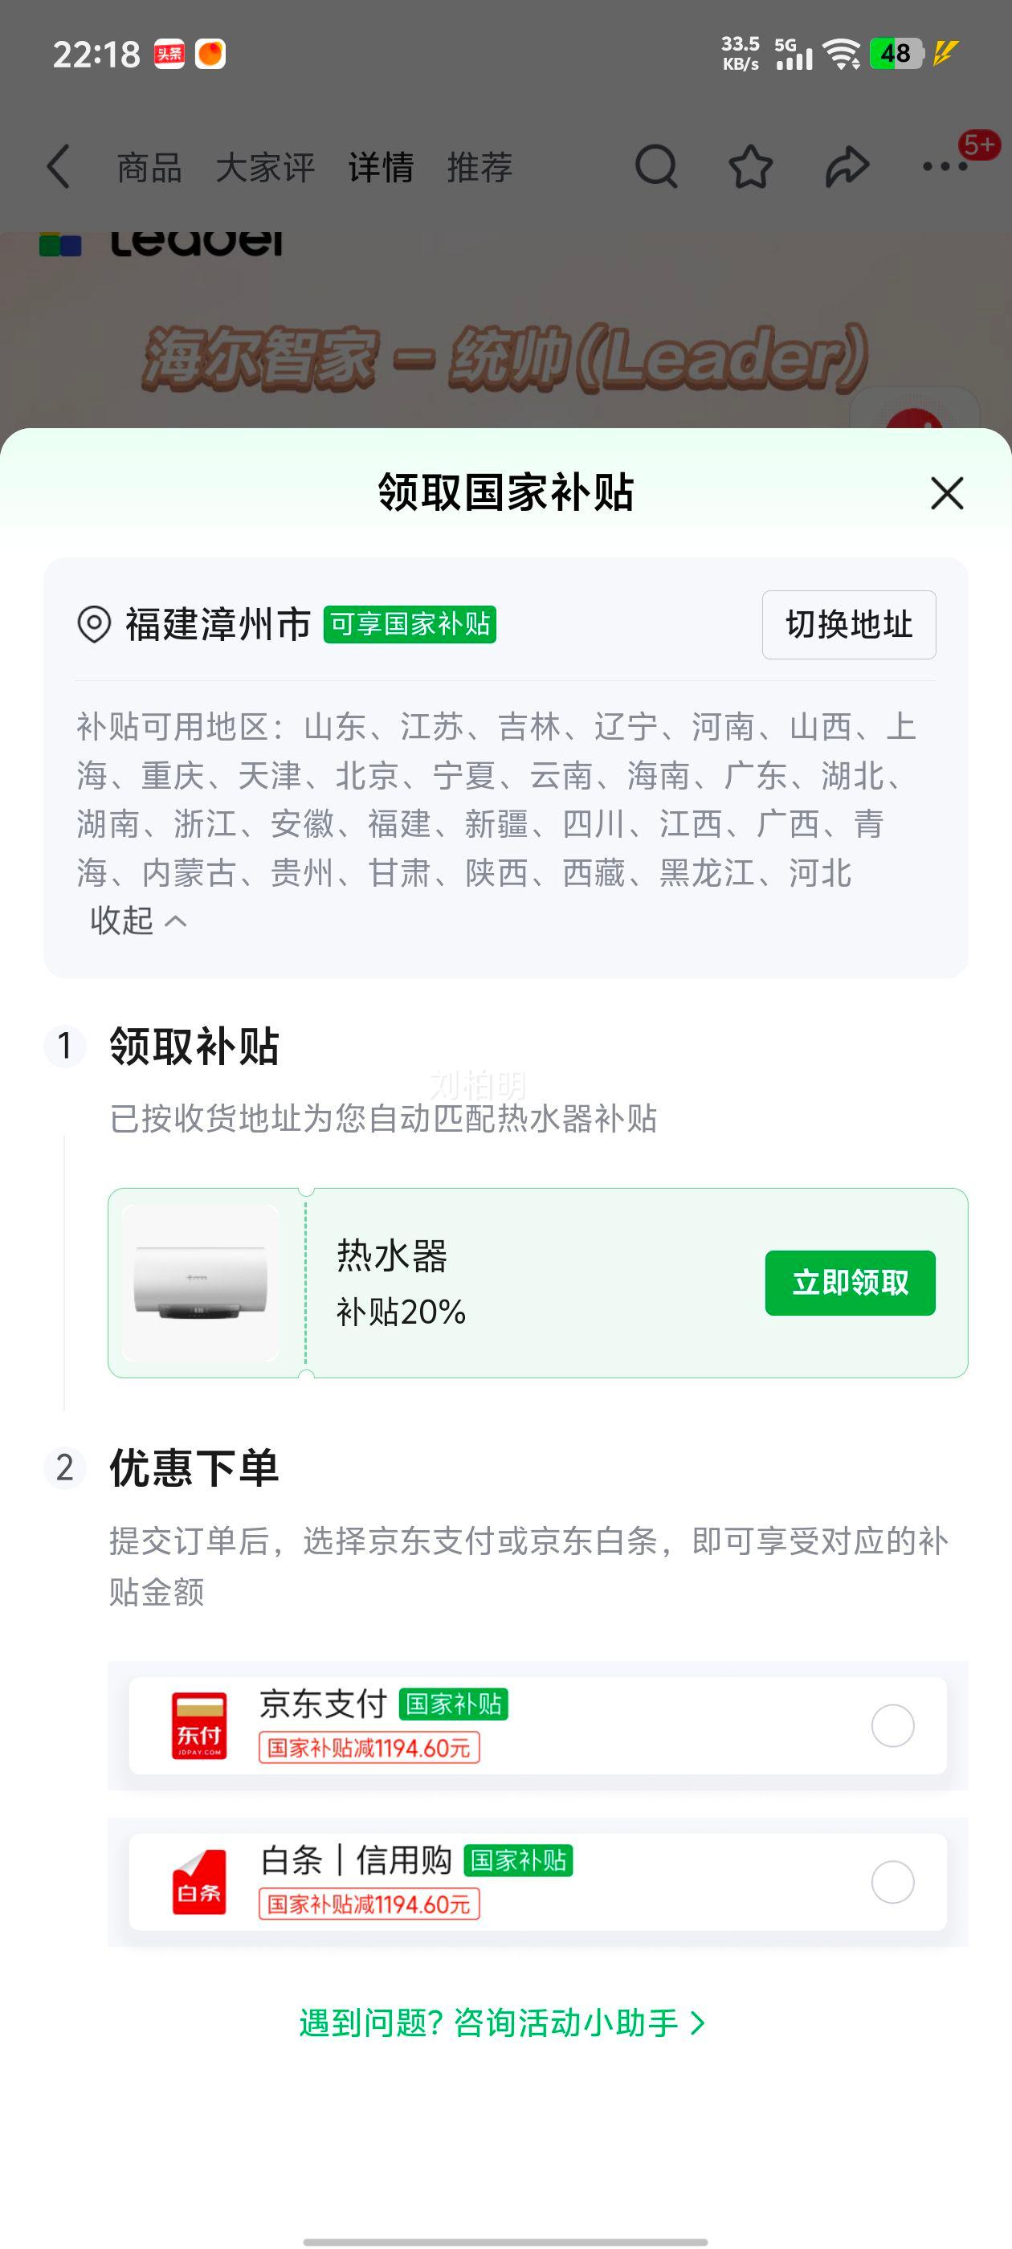Collapse region list with 收起
The width and height of the screenshot is (1012, 2249).
138,920
